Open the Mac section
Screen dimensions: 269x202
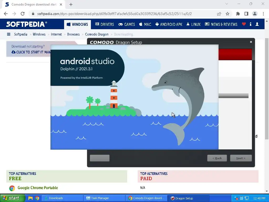tap(145, 24)
